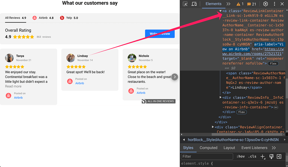
Task: Click the Write Review button
Action: [x=160, y=33]
